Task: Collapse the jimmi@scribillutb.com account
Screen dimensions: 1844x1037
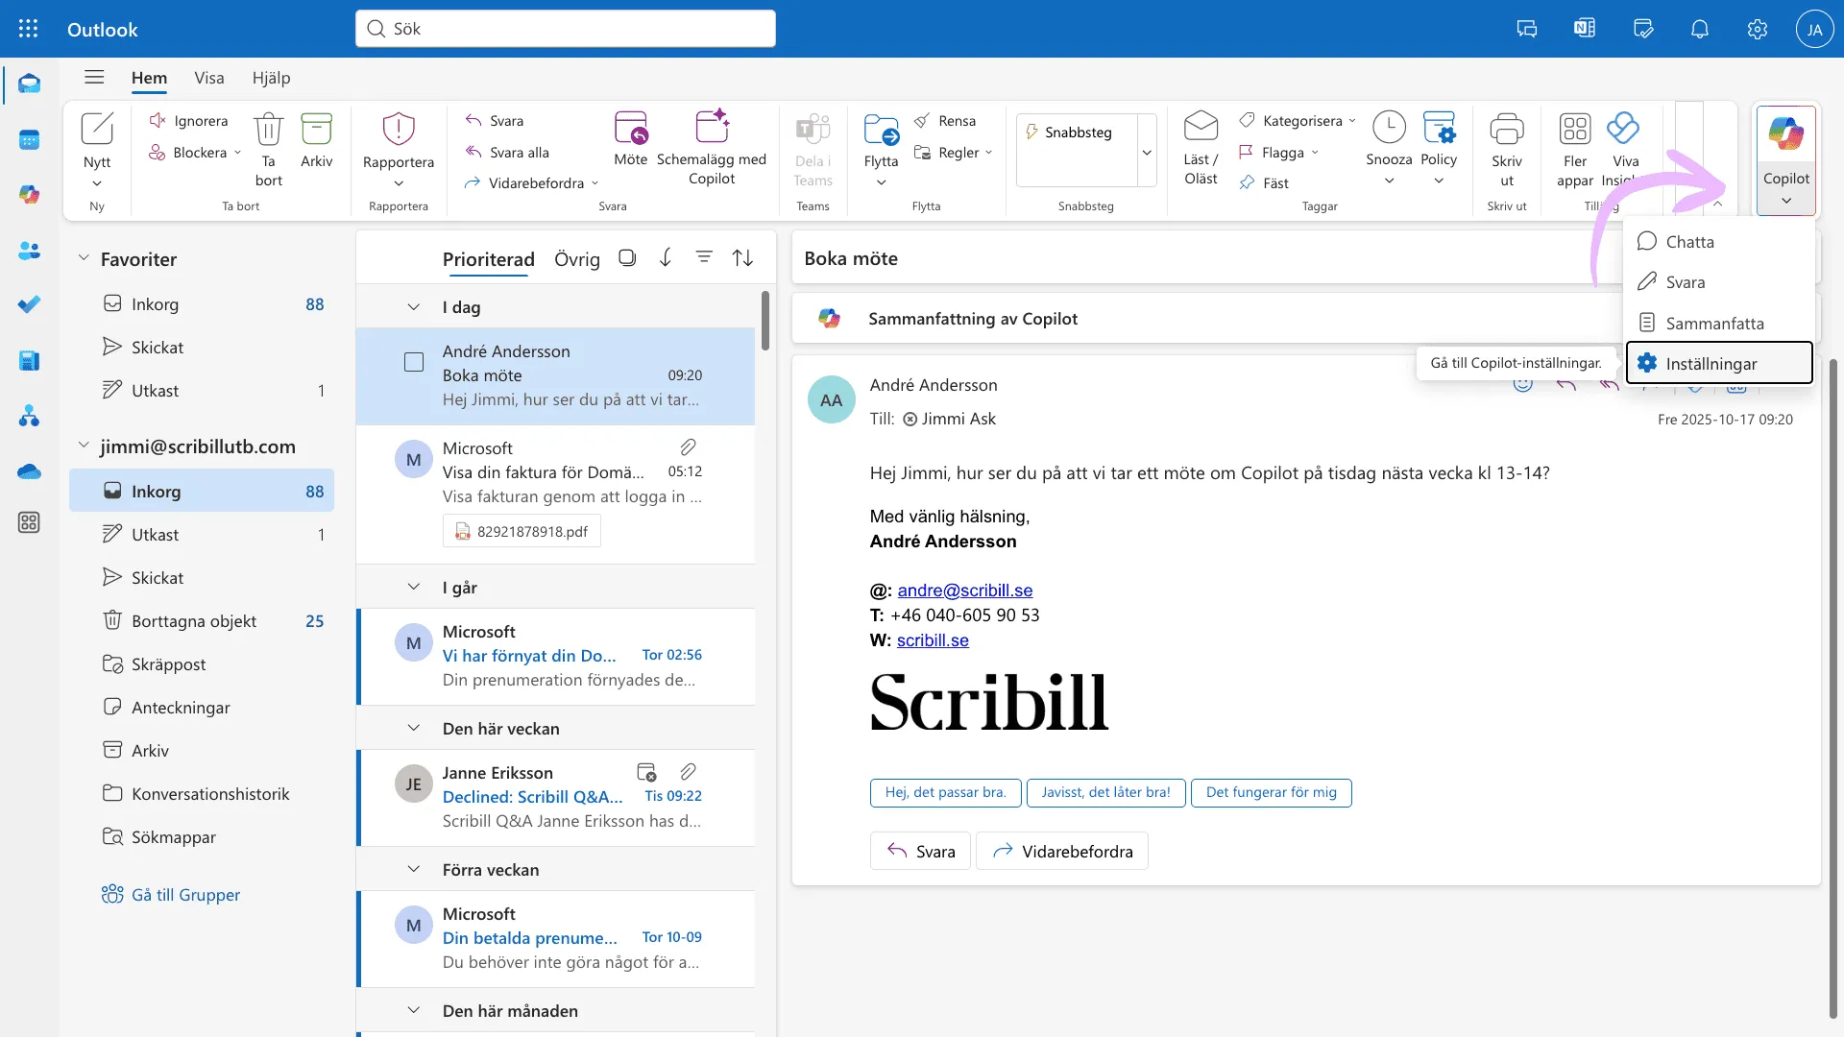Action: point(84,446)
